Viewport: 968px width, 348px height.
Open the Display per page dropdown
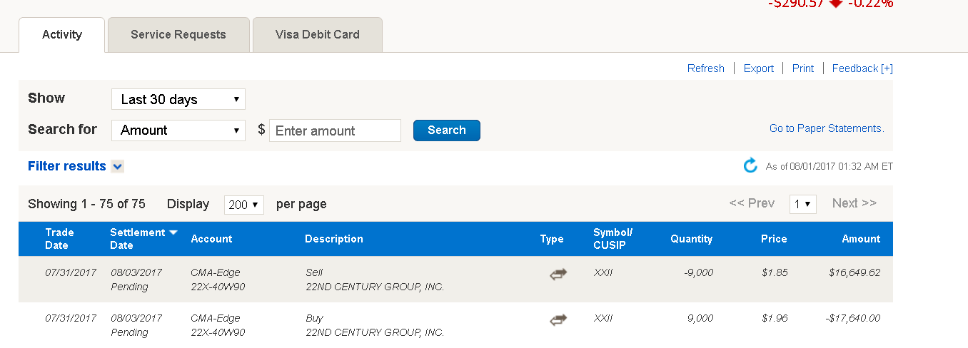click(x=243, y=205)
